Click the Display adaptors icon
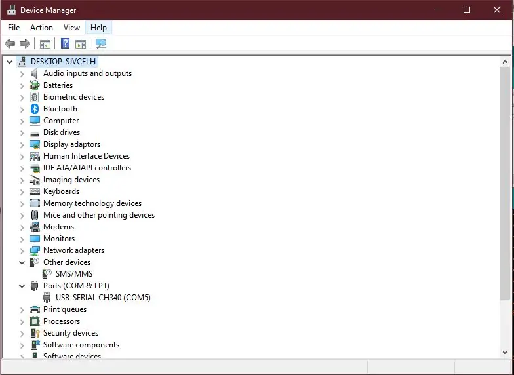514x375 pixels. click(34, 144)
